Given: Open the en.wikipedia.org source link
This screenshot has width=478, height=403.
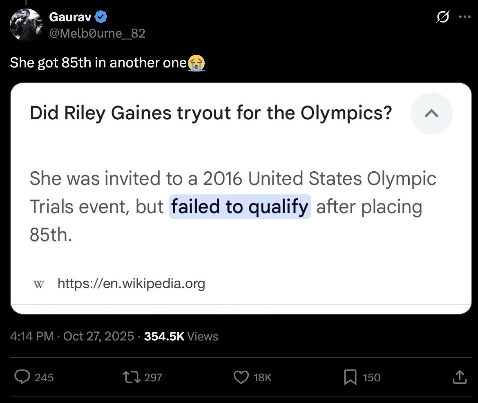Looking at the screenshot, I should [x=131, y=283].
